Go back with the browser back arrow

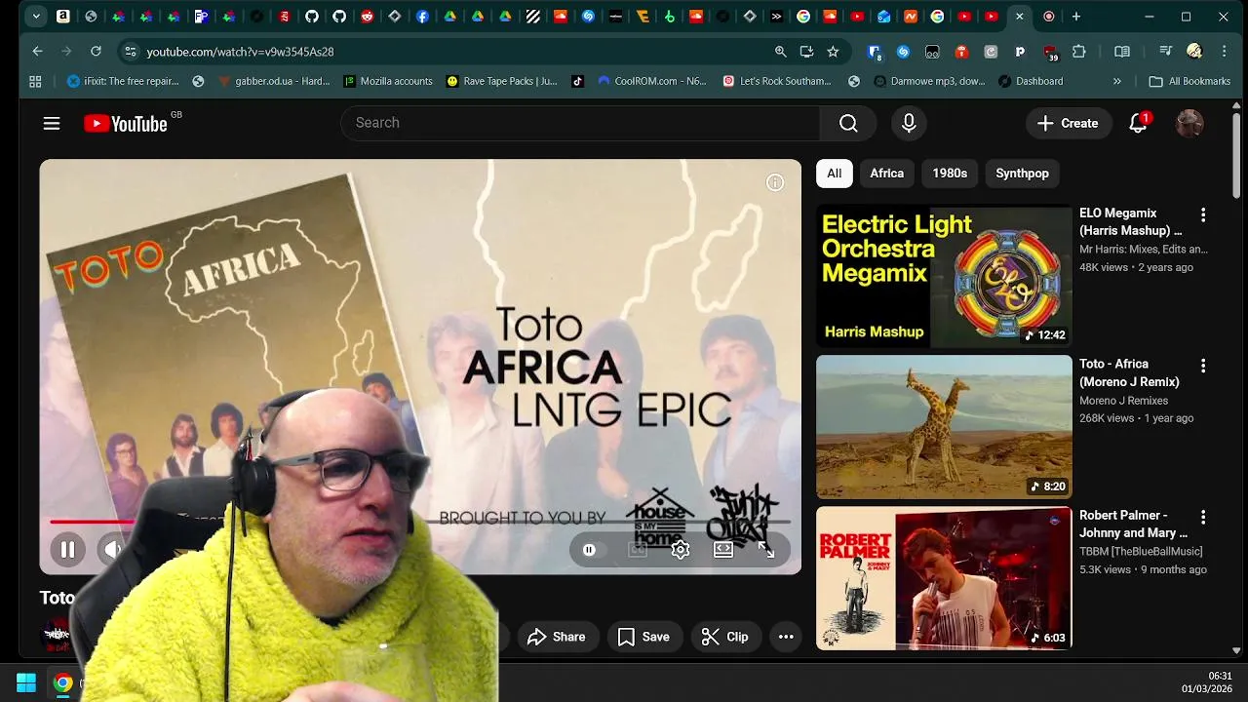tap(37, 51)
